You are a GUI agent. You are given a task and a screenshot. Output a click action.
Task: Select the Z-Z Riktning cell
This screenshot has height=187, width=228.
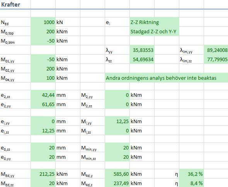pos(154,22)
